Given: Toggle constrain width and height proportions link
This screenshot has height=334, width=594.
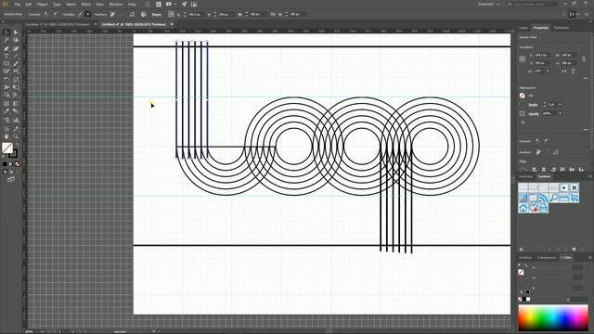Looking at the screenshot, I should pyautogui.click(x=584, y=59).
